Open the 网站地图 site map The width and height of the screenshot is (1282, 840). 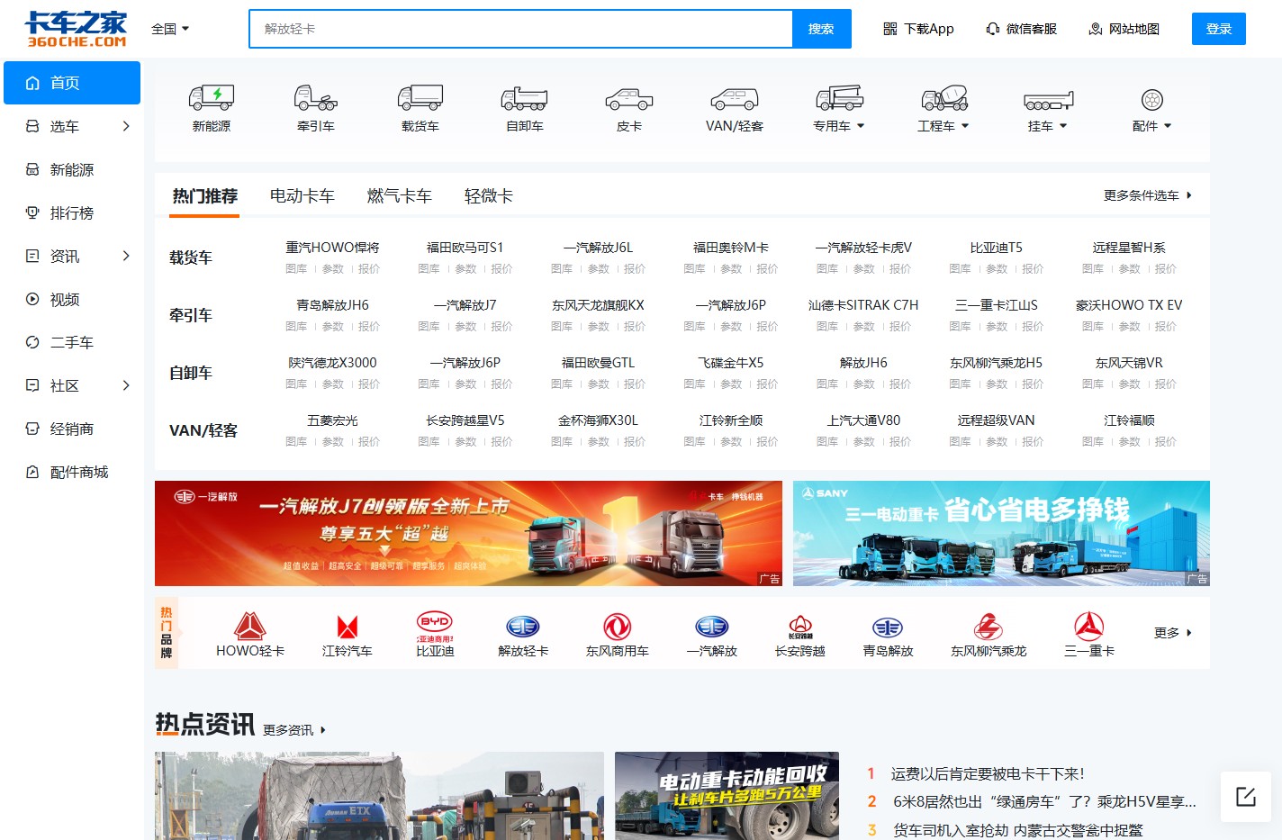click(1124, 29)
